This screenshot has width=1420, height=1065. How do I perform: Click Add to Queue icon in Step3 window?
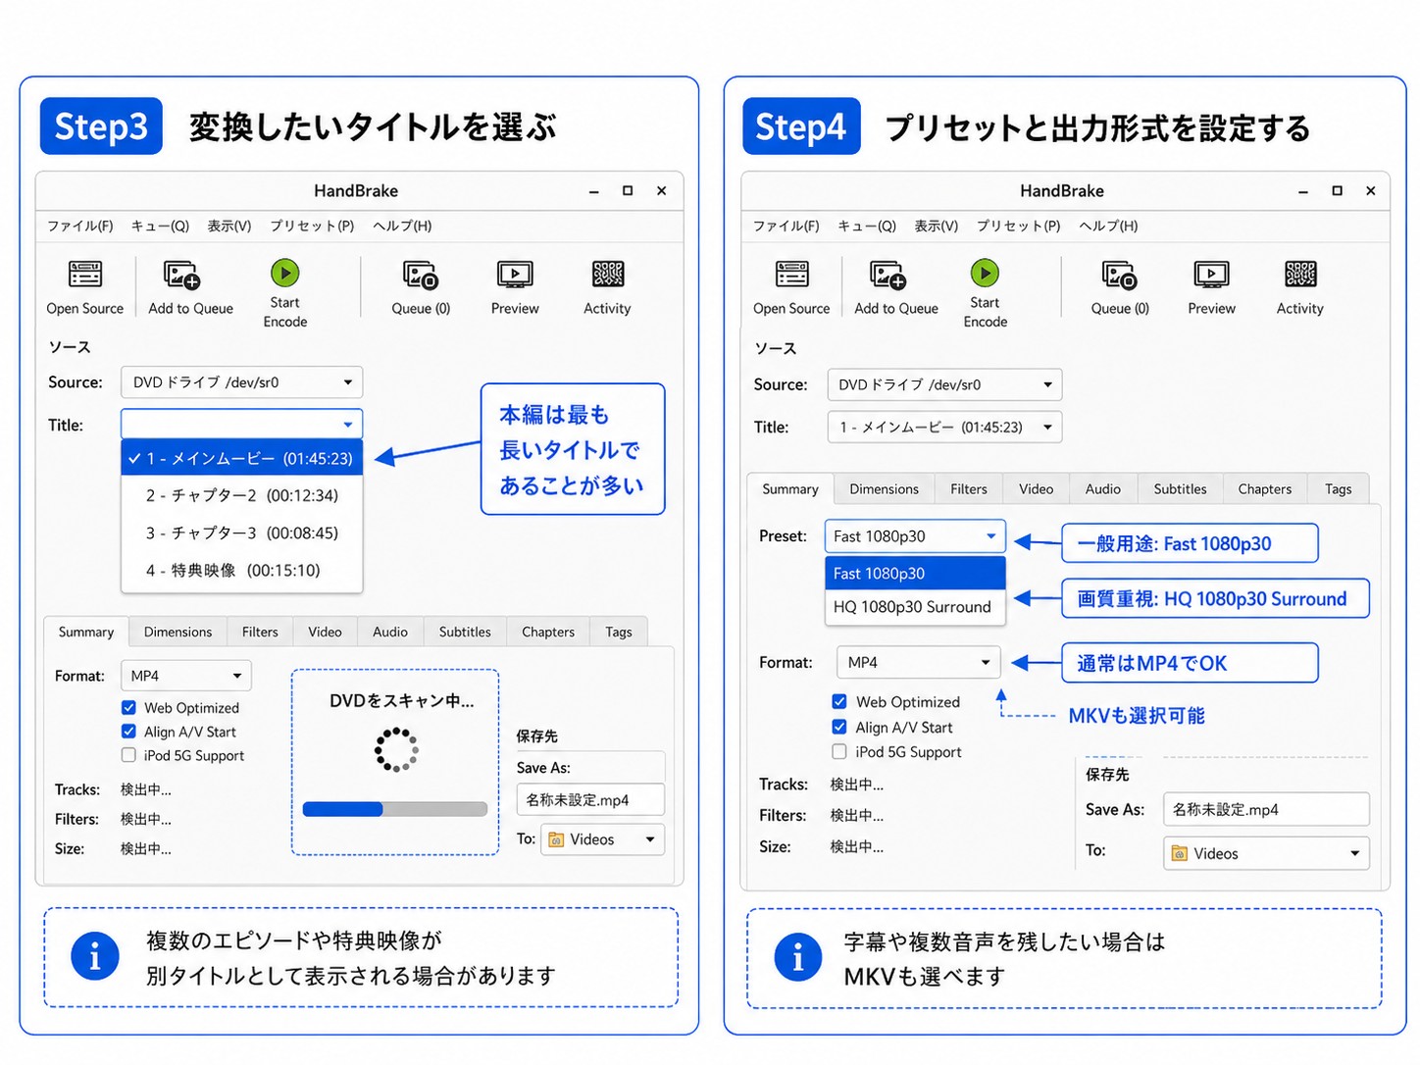(x=181, y=275)
